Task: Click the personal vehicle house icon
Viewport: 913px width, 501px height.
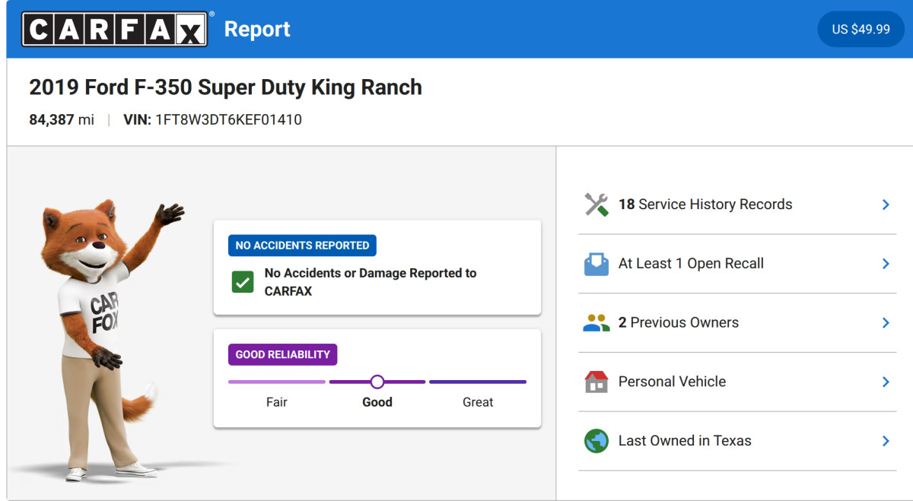Action: point(596,382)
